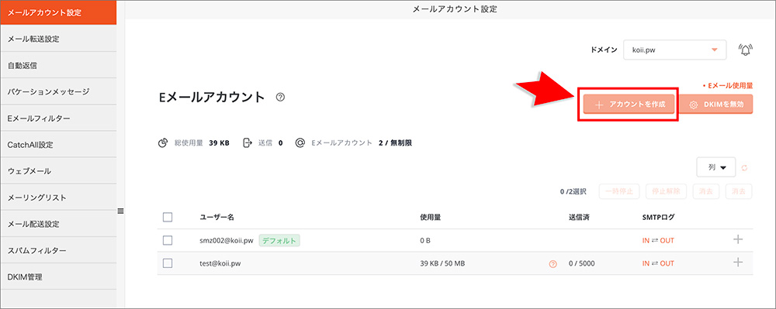This screenshot has height=309, width=776.
Task: Open the 列 columns dropdown
Action: [x=715, y=167]
